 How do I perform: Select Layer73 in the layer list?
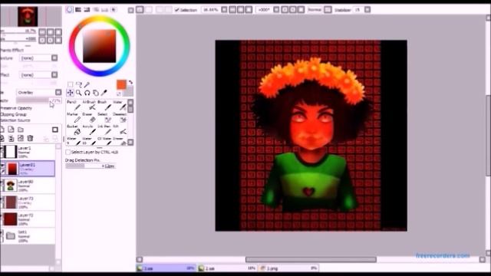click(x=28, y=202)
